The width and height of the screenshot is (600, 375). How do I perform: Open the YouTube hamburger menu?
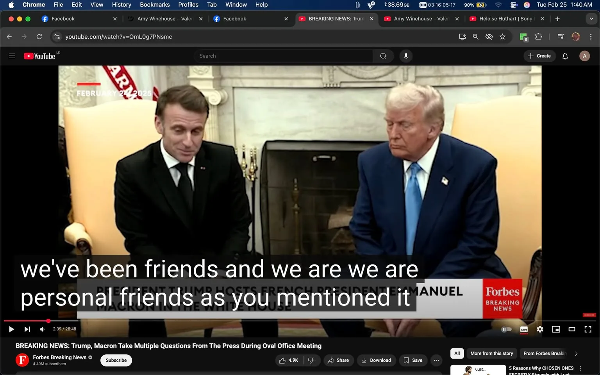pos(12,56)
